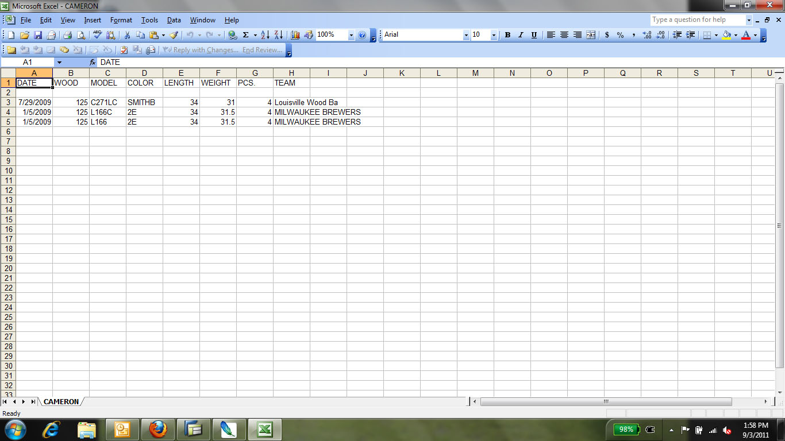The width and height of the screenshot is (785, 441).
Task: Click the Insert Function fx button
Action: pyautogui.click(x=93, y=62)
